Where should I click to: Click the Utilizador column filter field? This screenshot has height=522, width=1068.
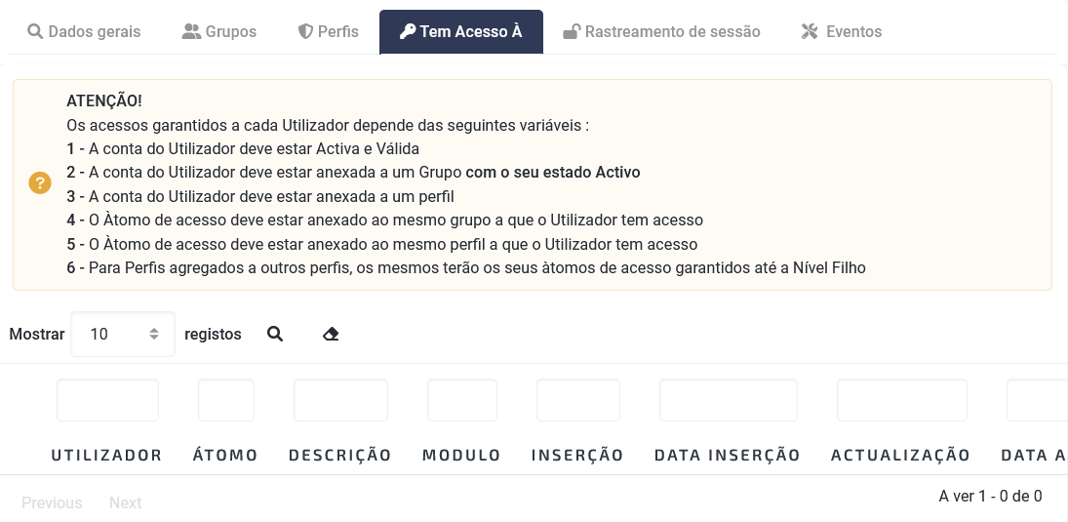(x=107, y=400)
